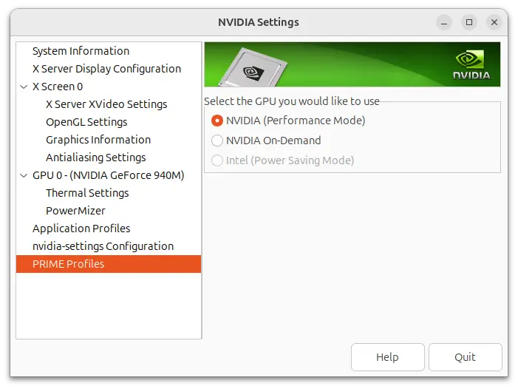Open the PowerMizer page

pos(75,211)
